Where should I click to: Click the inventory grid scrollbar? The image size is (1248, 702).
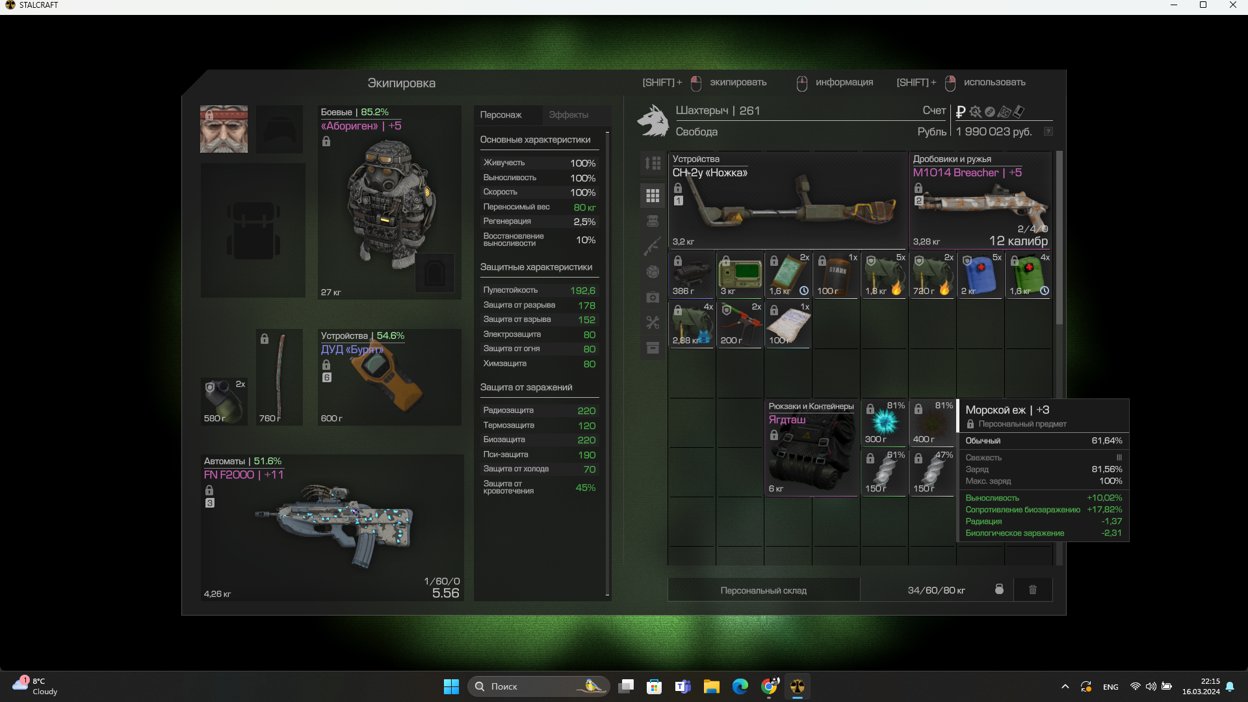click(1059, 238)
